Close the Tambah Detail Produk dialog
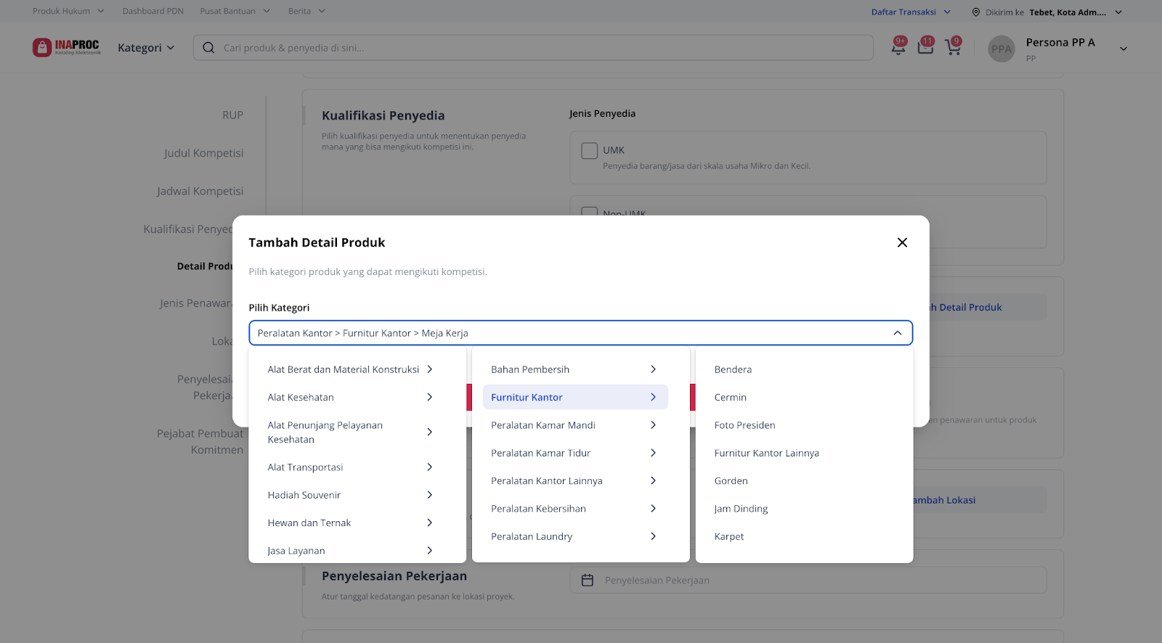The width and height of the screenshot is (1162, 643). 902,242
